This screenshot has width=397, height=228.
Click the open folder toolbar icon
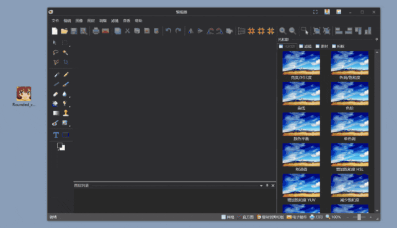(65, 31)
